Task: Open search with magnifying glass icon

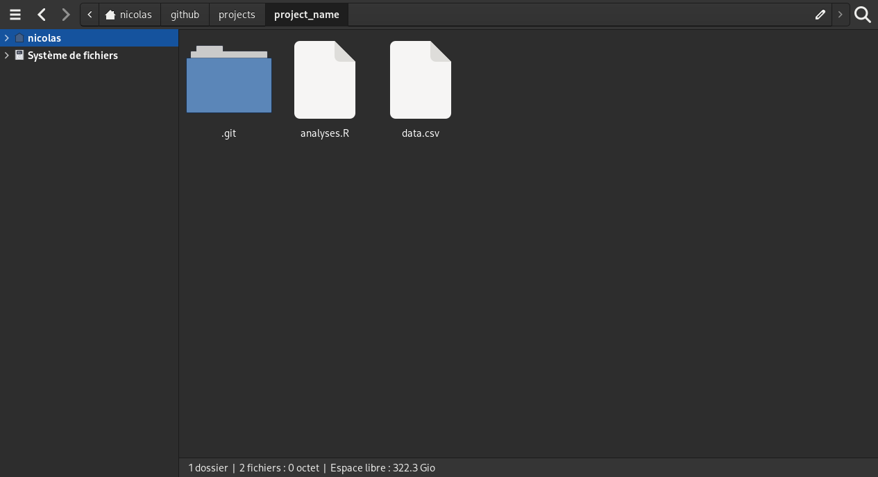Action: tap(863, 15)
